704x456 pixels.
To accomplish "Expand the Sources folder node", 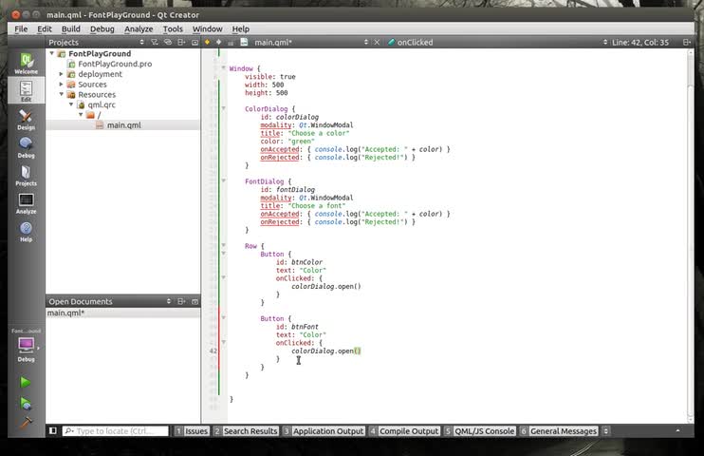I will (62, 85).
